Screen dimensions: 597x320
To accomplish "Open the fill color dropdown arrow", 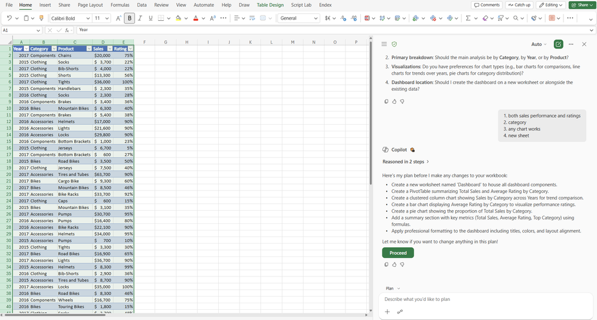I will tap(186, 19).
